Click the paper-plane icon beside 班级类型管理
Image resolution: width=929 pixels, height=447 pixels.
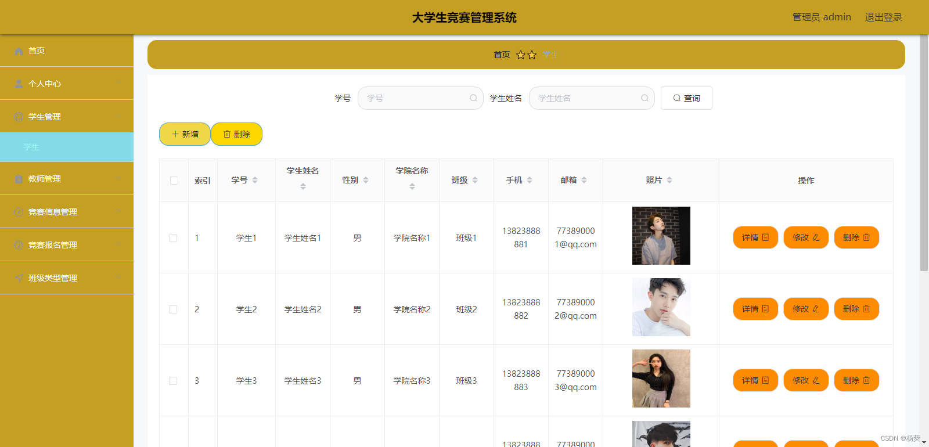[19, 278]
